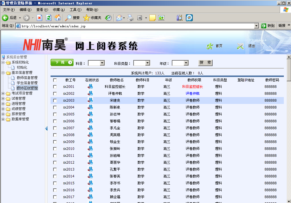Expand the 考试项目管理 tree node

3,93
